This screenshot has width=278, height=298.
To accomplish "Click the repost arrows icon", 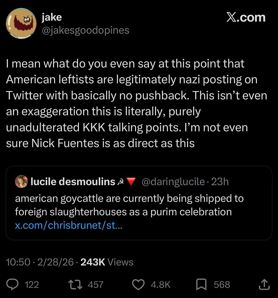I will (75, 285).
